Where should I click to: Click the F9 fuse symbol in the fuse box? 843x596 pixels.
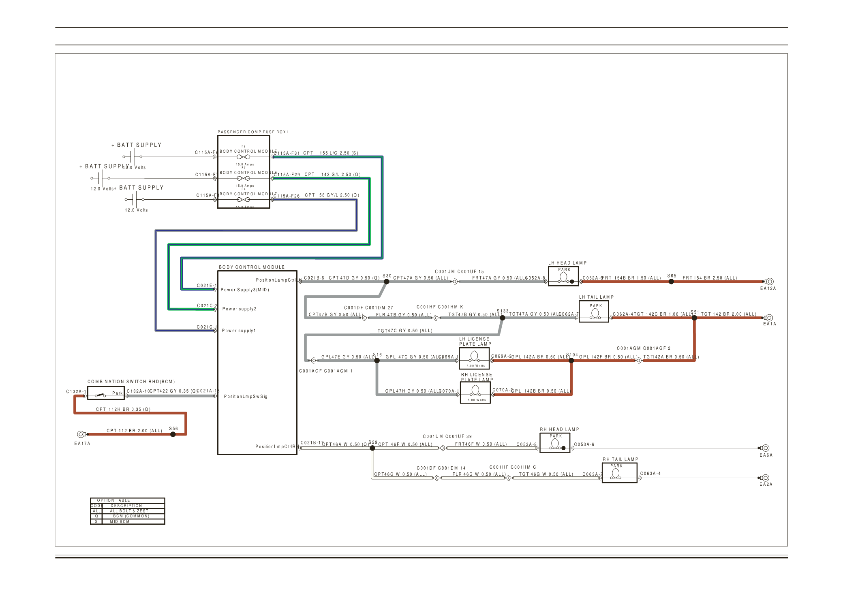click(243, 157)
